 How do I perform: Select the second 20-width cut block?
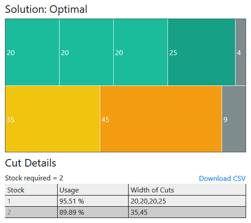pyautogui.click(x=86, y=53)
